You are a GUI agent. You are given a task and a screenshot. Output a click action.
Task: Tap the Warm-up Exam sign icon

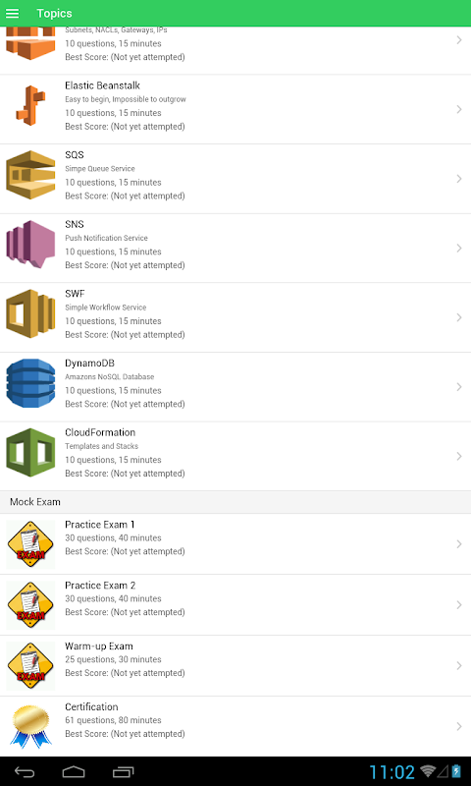(x=30, y=666)
